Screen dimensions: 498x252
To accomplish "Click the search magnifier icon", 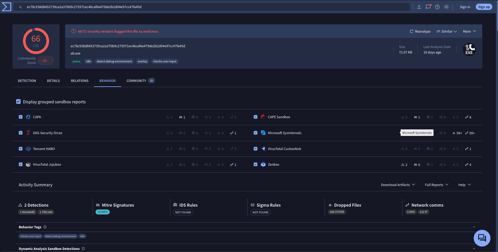I will pos(21,7).
